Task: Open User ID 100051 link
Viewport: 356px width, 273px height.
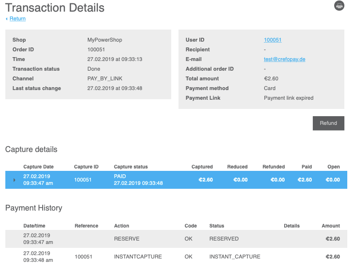Action: pos(273,40)
